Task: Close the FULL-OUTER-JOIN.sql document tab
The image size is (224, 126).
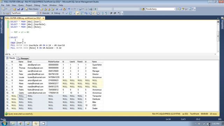Action: (43, 18)
